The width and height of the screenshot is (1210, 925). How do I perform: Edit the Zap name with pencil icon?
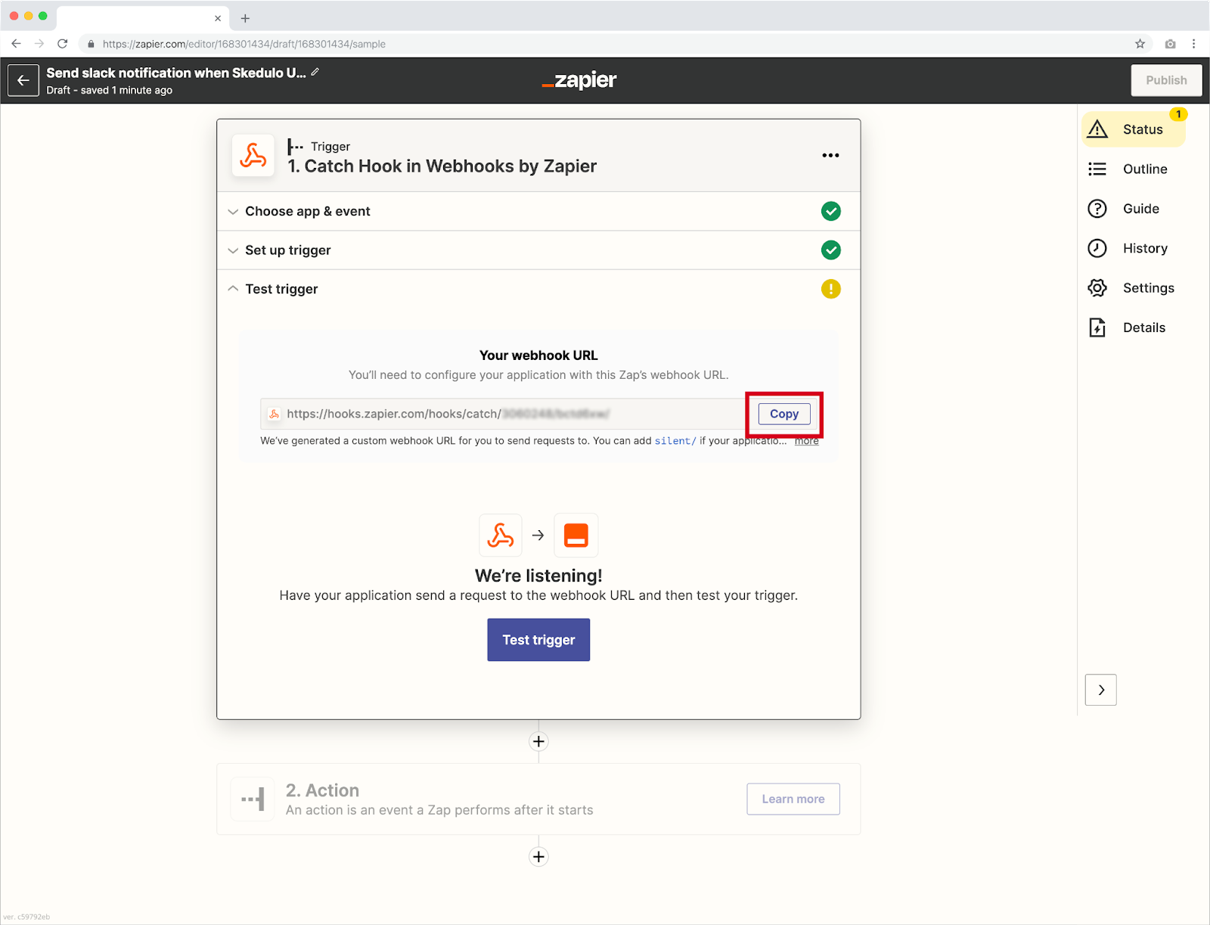point(315,72)
